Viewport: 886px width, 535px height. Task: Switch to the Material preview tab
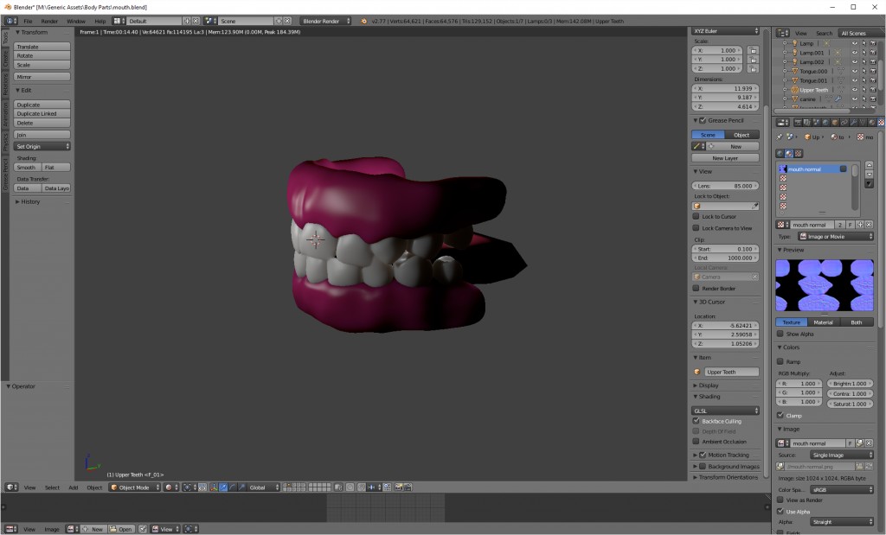tap(824, 322)
